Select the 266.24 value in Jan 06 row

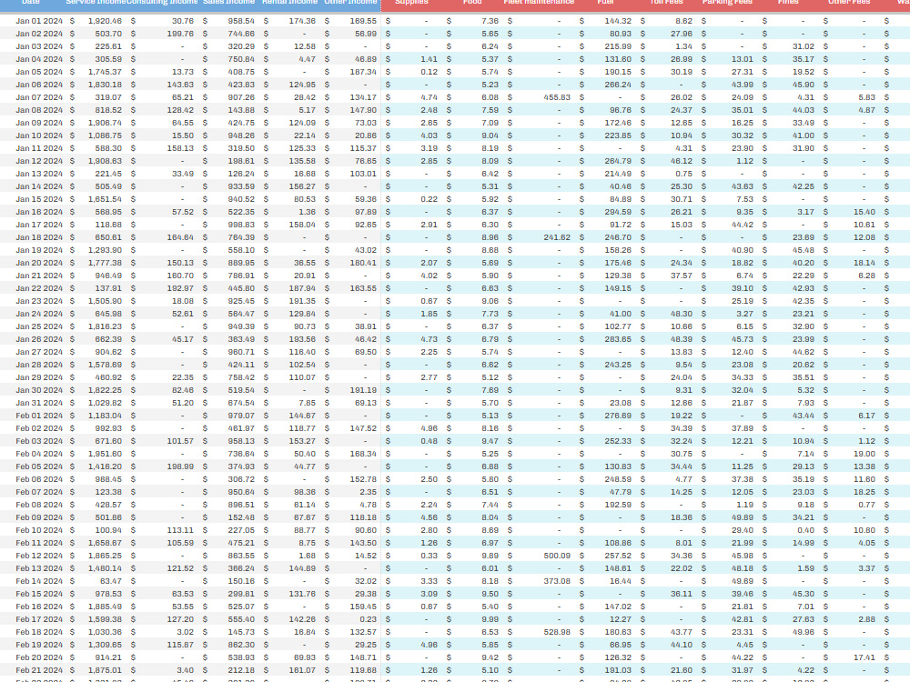[618, 85]
